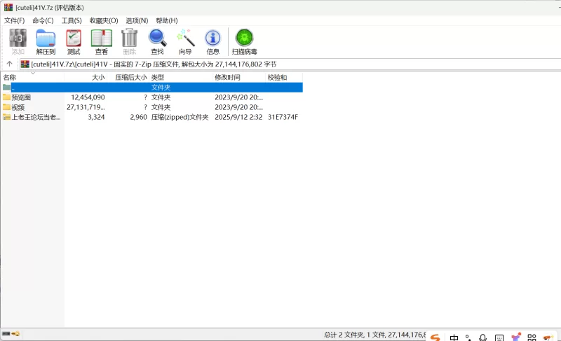
Task: Toggle the 中 Chinese input mode
Action: 454,337
